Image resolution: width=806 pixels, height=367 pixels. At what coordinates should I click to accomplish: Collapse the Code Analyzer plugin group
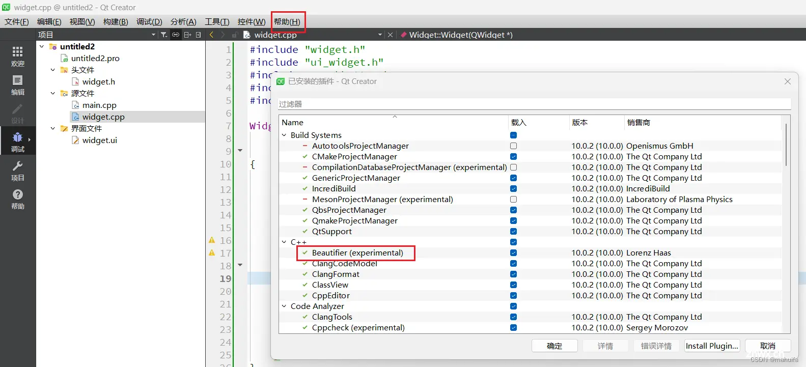pos(284,306)
